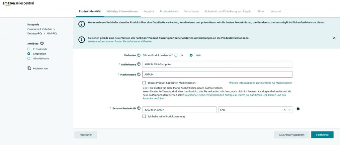
Task: Switch to the Produktdetails tab
Action: pos(169,12)
